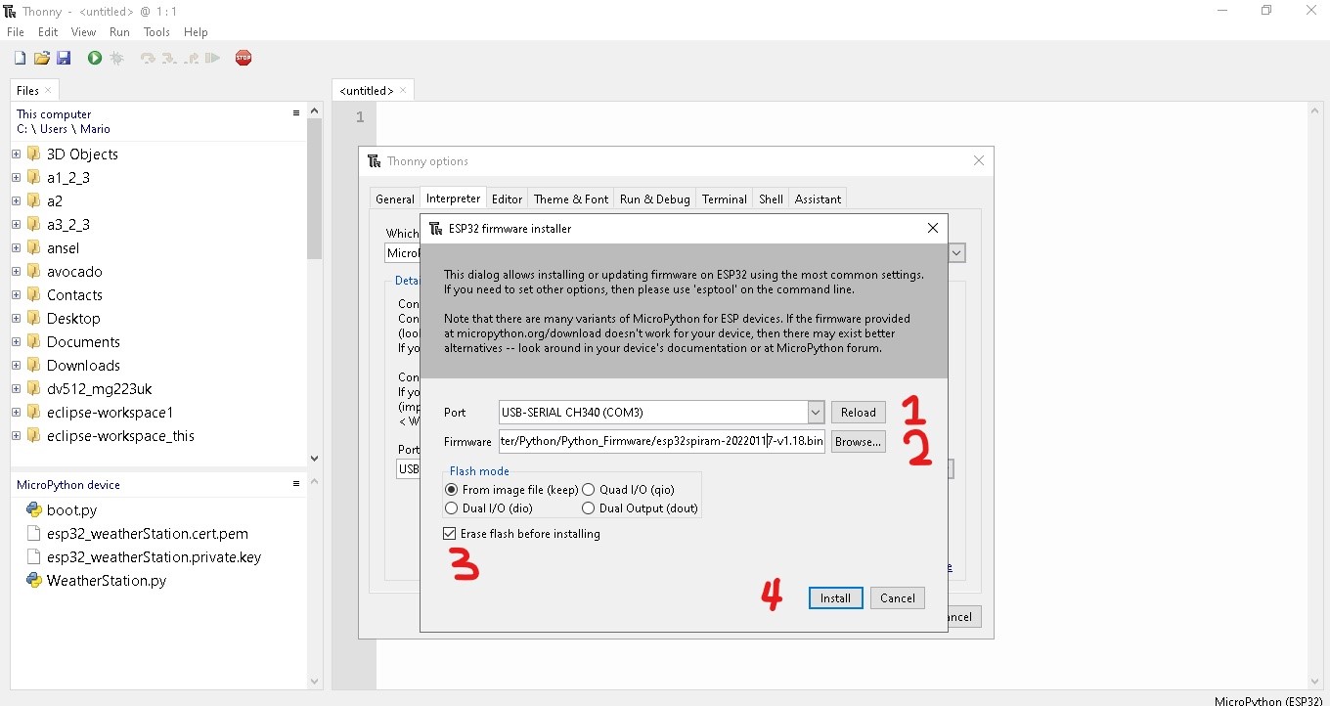Click Browse... to choose firmware file

pos(859,442)
